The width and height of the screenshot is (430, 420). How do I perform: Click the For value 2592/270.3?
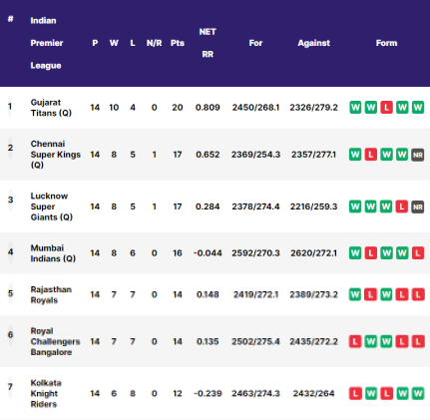click(255, 253)
